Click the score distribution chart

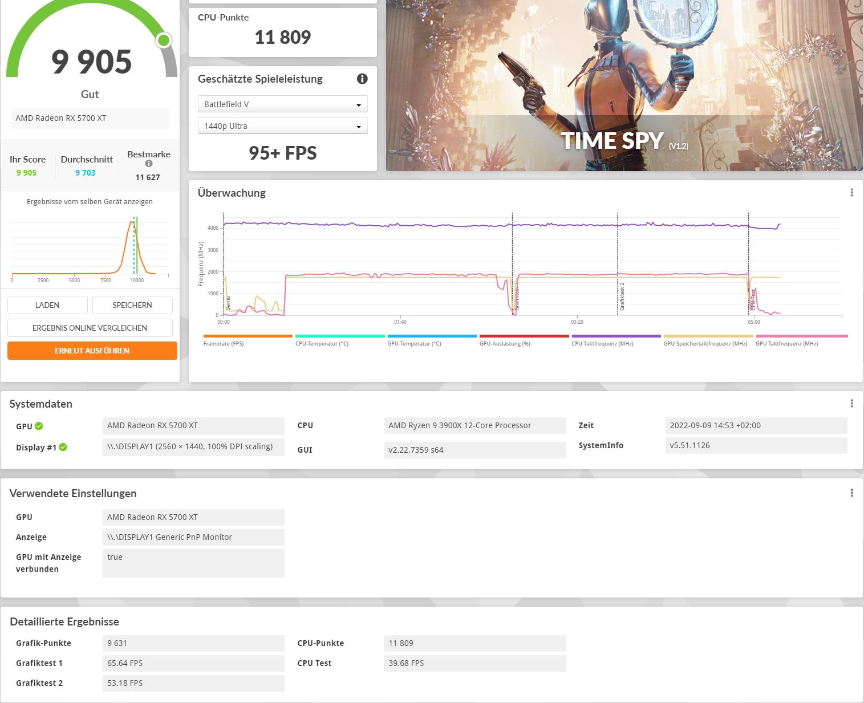[x=90, y=248]
